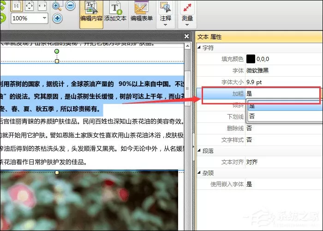Expand the 测量 dropdown arrow
The image size is (323, 231).
point(187,25)
